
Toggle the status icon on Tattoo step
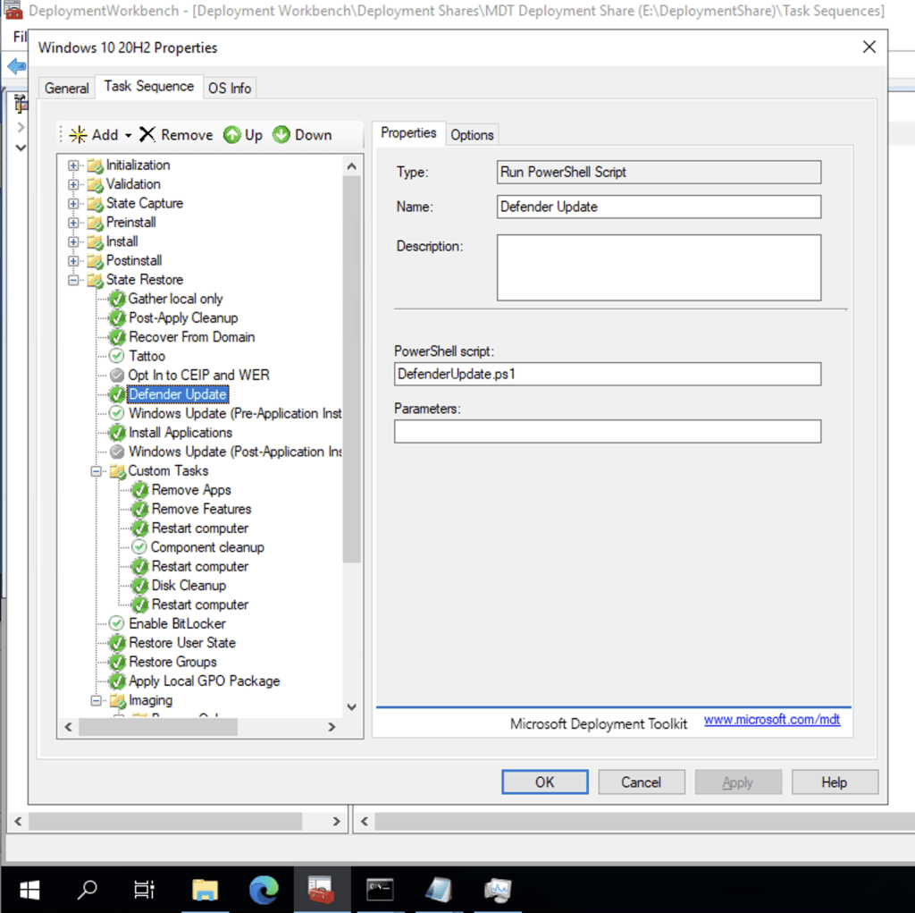(x=117, y=356)
